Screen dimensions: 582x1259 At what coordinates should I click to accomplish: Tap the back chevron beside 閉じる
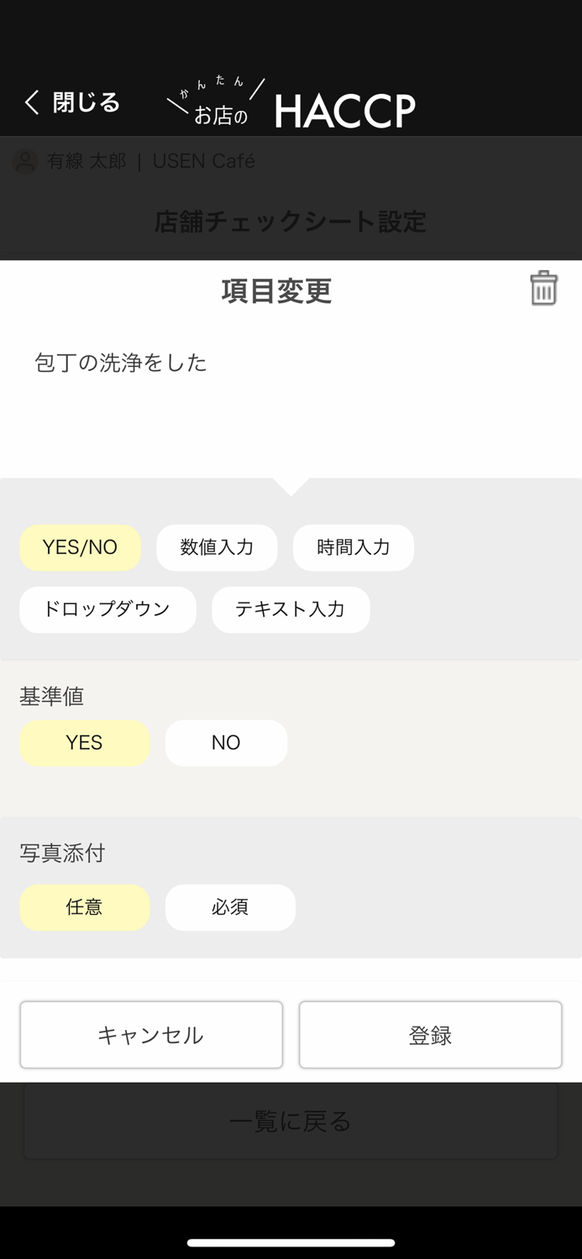(29, 102)
